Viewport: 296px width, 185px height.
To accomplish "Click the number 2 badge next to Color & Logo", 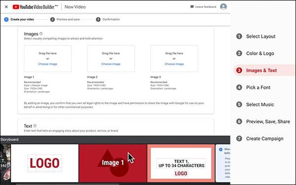I will 239,53.
